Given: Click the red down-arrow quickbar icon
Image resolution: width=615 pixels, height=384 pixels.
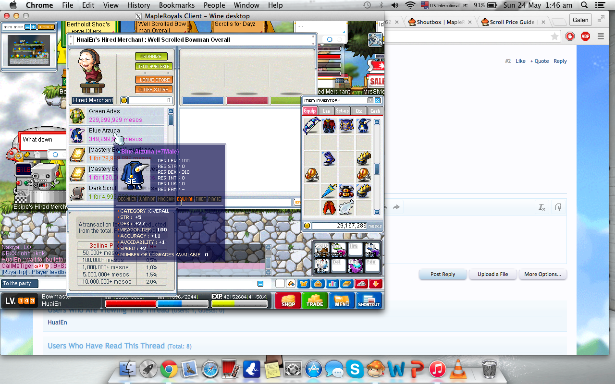Looking at the screenshot, I should [x=376, y=284].
